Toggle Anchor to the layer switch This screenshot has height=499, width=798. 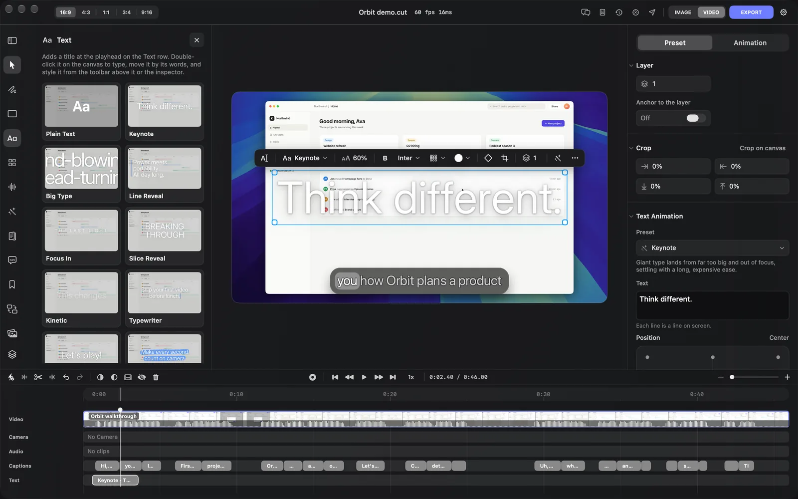[x=696, y=118]
